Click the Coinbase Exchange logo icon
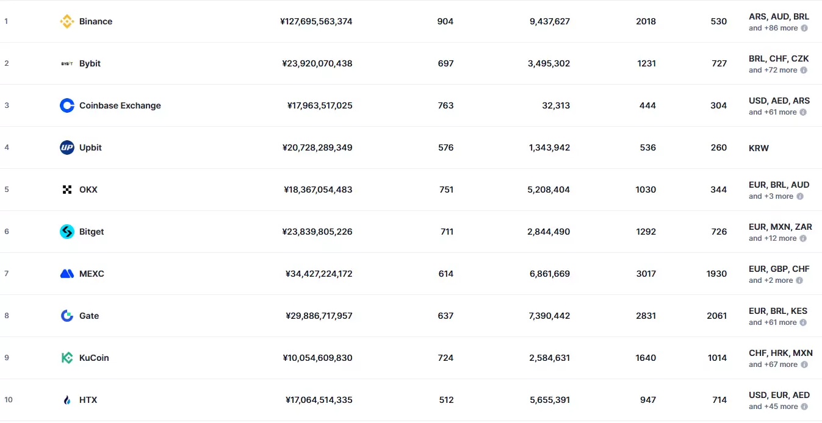Viewport: 822px width, 423px height. tap(67, 105)
